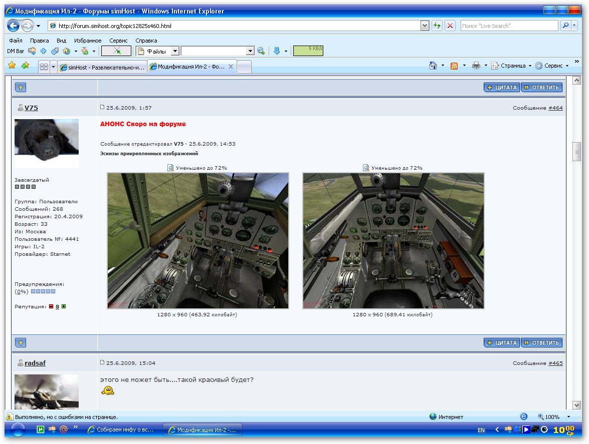Image resolution: width=589 pixels, height=444 pixels.
Task: Expand the address bar history dropdown
Action: click(425, 26)
